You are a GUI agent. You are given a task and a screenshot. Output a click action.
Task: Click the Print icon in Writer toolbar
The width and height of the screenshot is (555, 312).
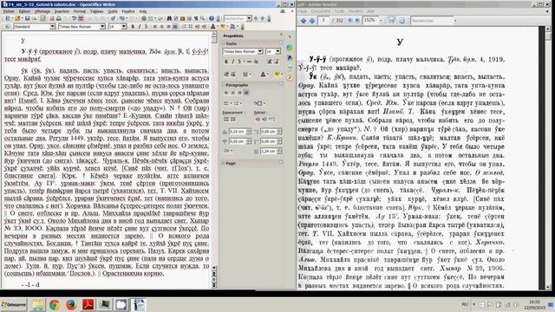pos(59,18)
